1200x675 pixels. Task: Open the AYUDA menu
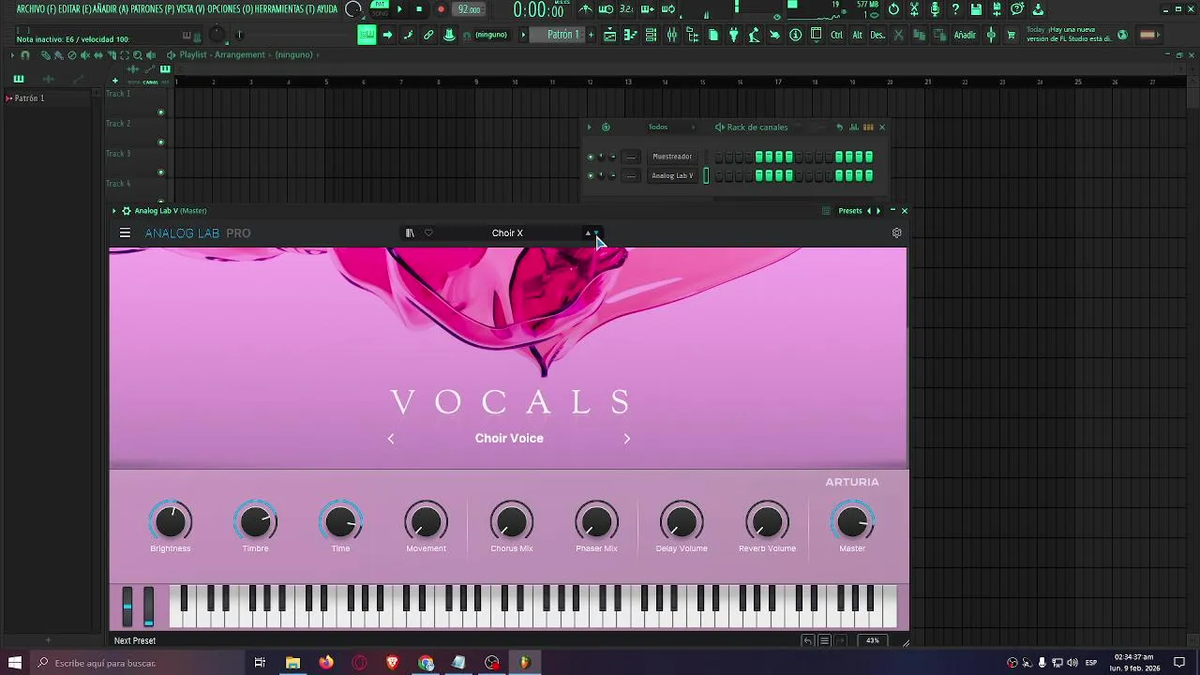327,9
